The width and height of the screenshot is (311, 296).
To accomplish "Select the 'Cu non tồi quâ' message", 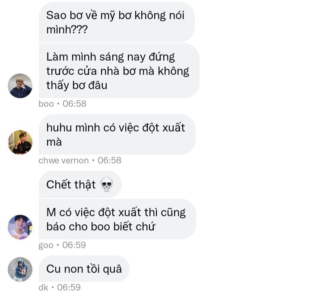I will click(x=84, y=269).
